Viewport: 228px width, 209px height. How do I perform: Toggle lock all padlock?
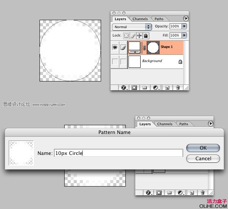(x=146, y=36)
